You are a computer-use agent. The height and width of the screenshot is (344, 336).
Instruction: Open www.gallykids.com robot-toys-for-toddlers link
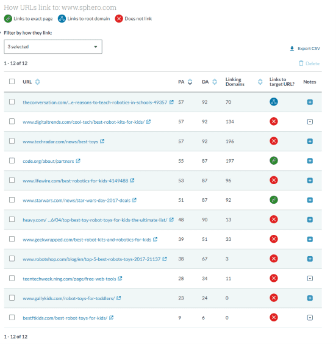pos(69,298)
